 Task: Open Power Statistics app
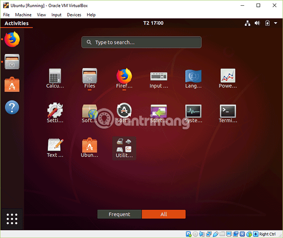[228, 78]
